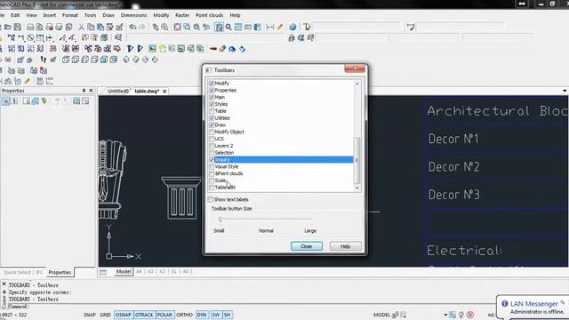Toggle the Inquiry toolbar checkbox
Screen dimensions: 569x320
tap(212, 160)
